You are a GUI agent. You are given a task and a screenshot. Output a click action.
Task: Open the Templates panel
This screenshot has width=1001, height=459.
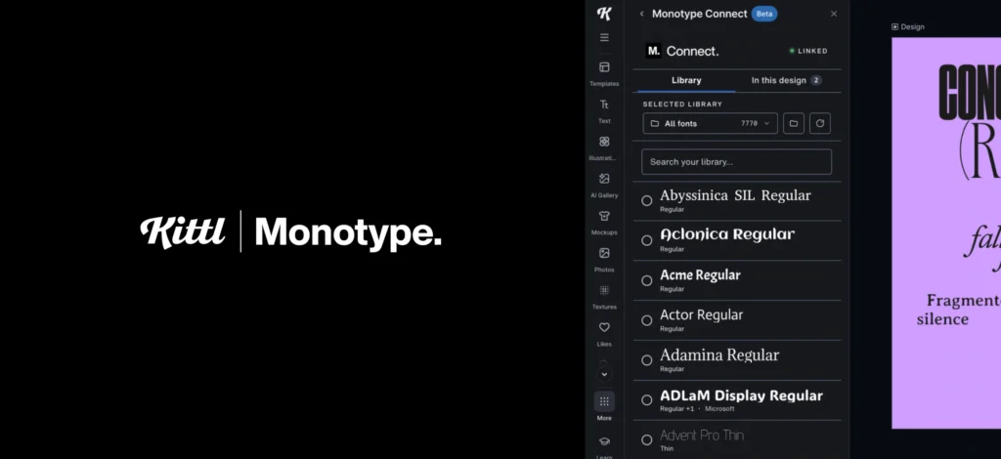point(604,73)
